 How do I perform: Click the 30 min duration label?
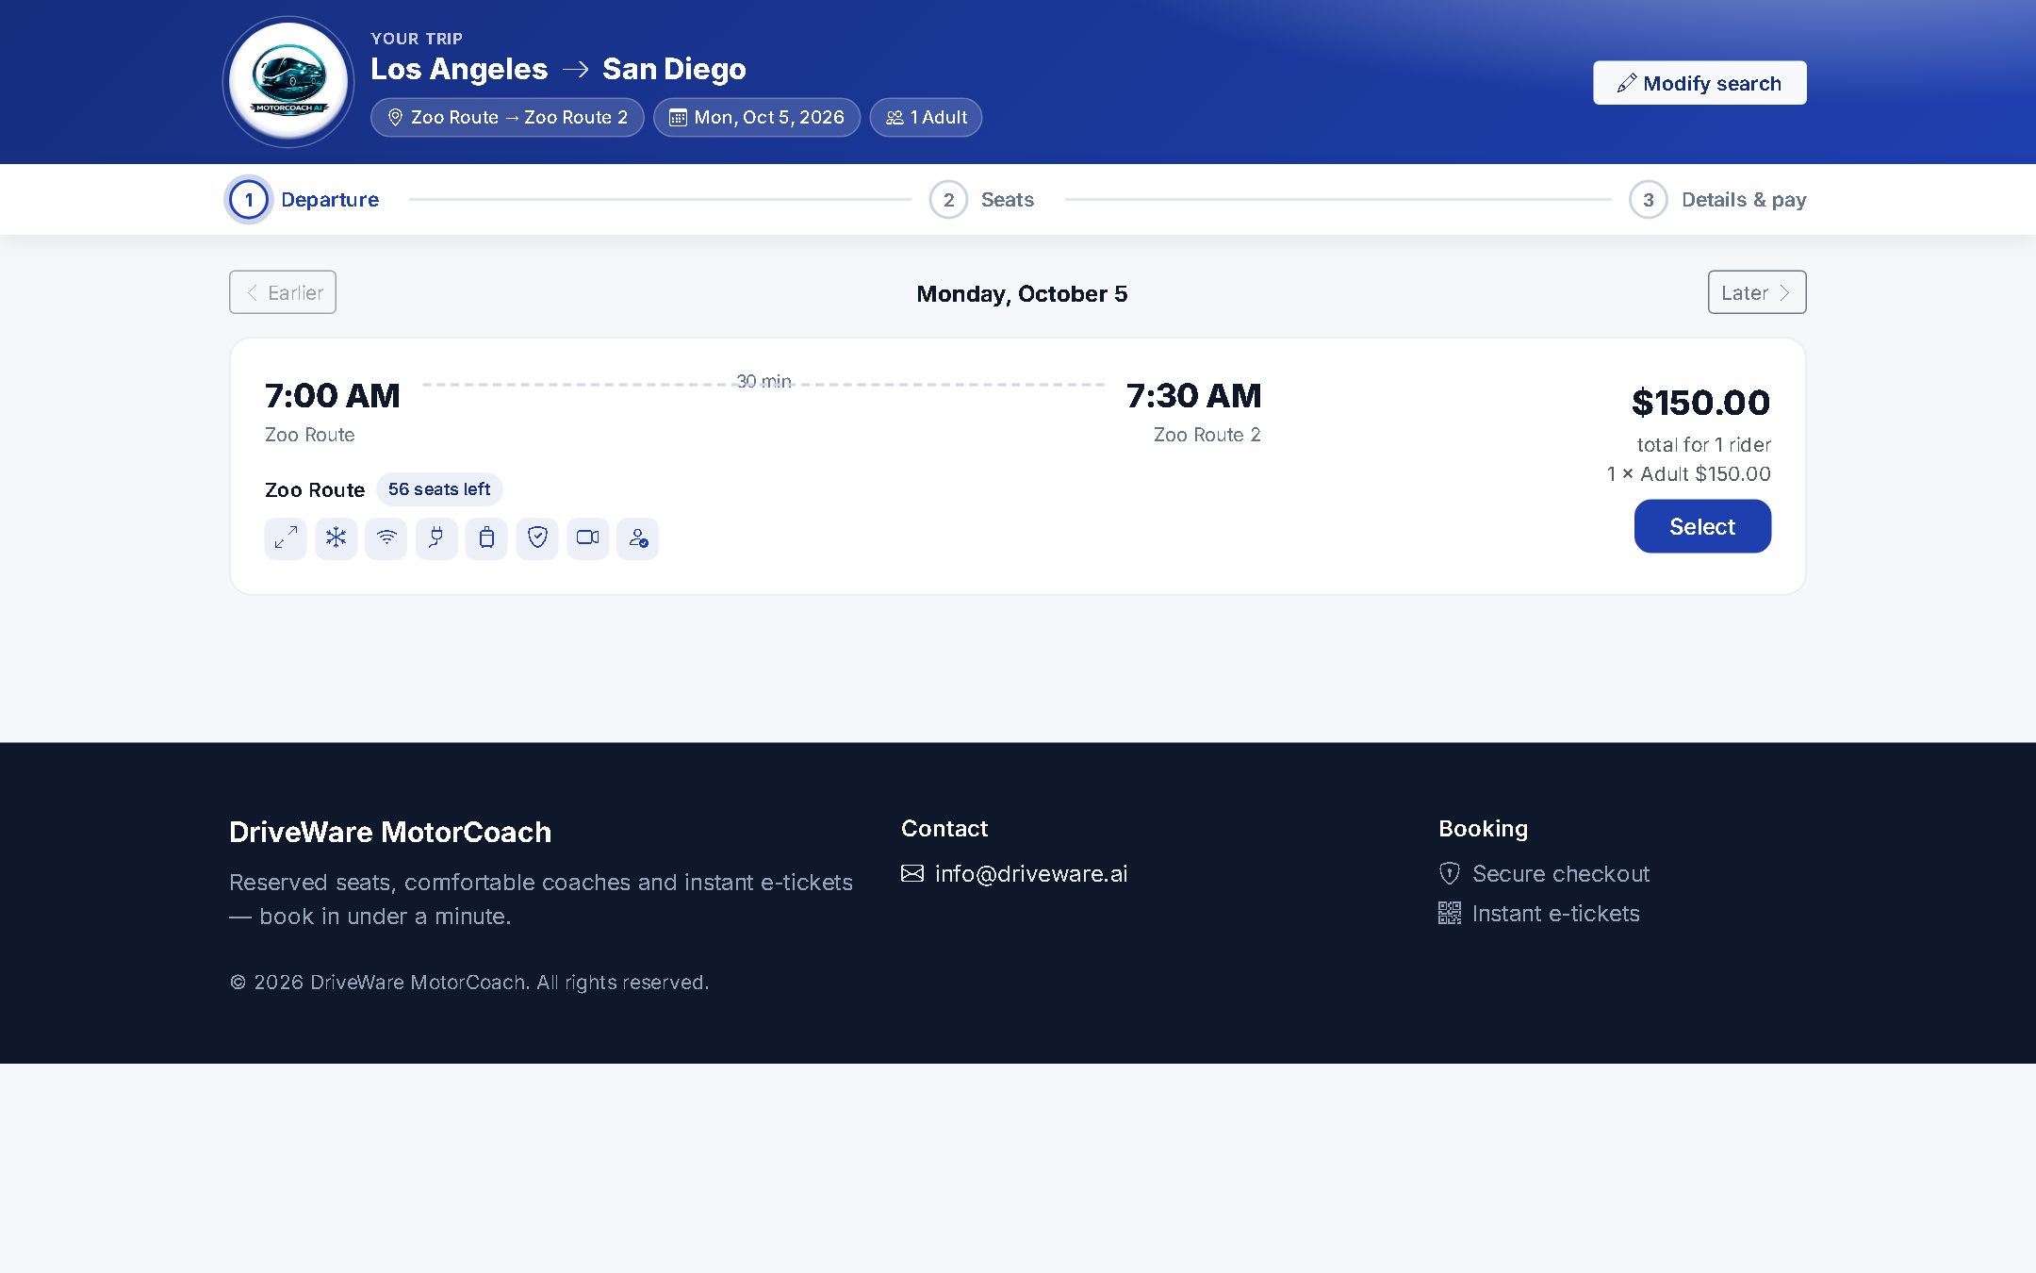763,381
